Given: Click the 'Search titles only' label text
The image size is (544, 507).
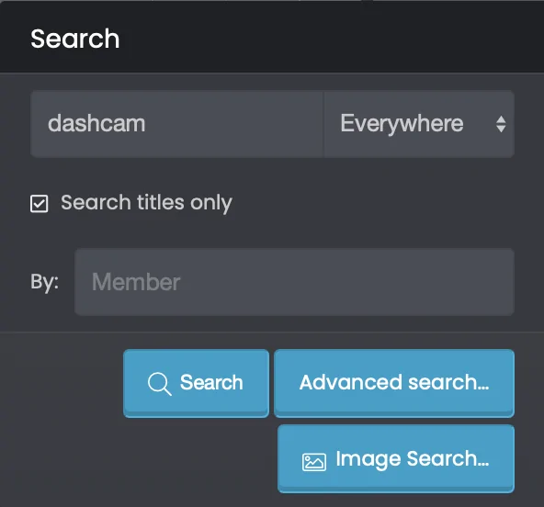Looking at the screenshot, I should coord(146,202).
